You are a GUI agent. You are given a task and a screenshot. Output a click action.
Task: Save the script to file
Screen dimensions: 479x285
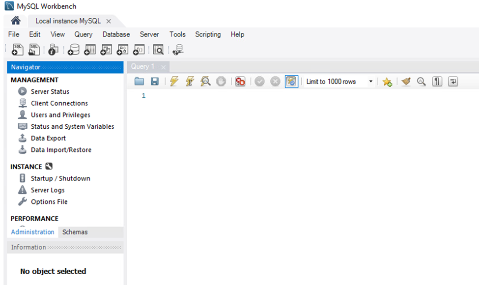[155, 81]
